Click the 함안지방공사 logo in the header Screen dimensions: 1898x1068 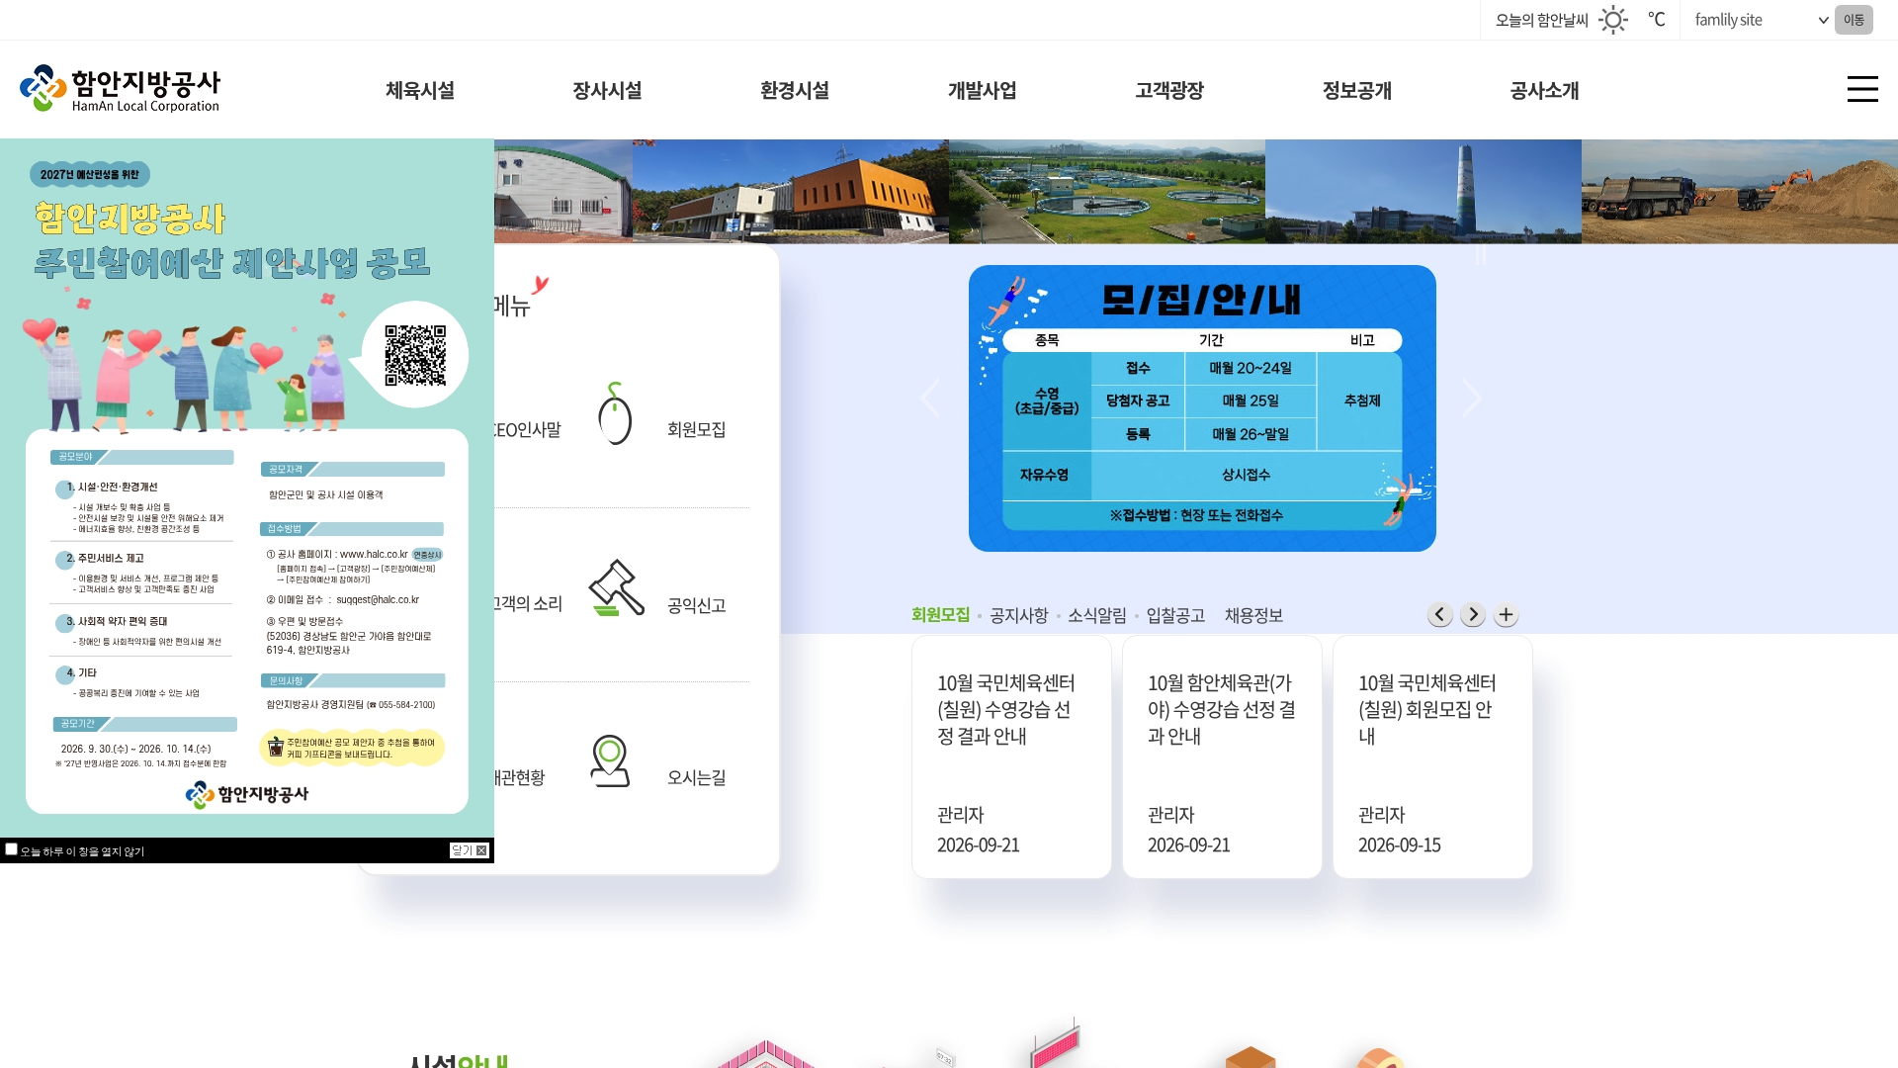120,89
